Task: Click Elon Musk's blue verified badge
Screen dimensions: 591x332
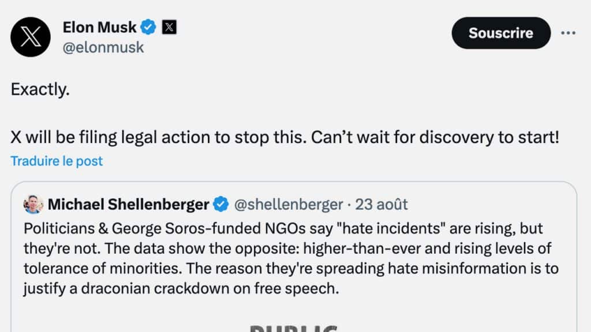Action: click(149, 27)
